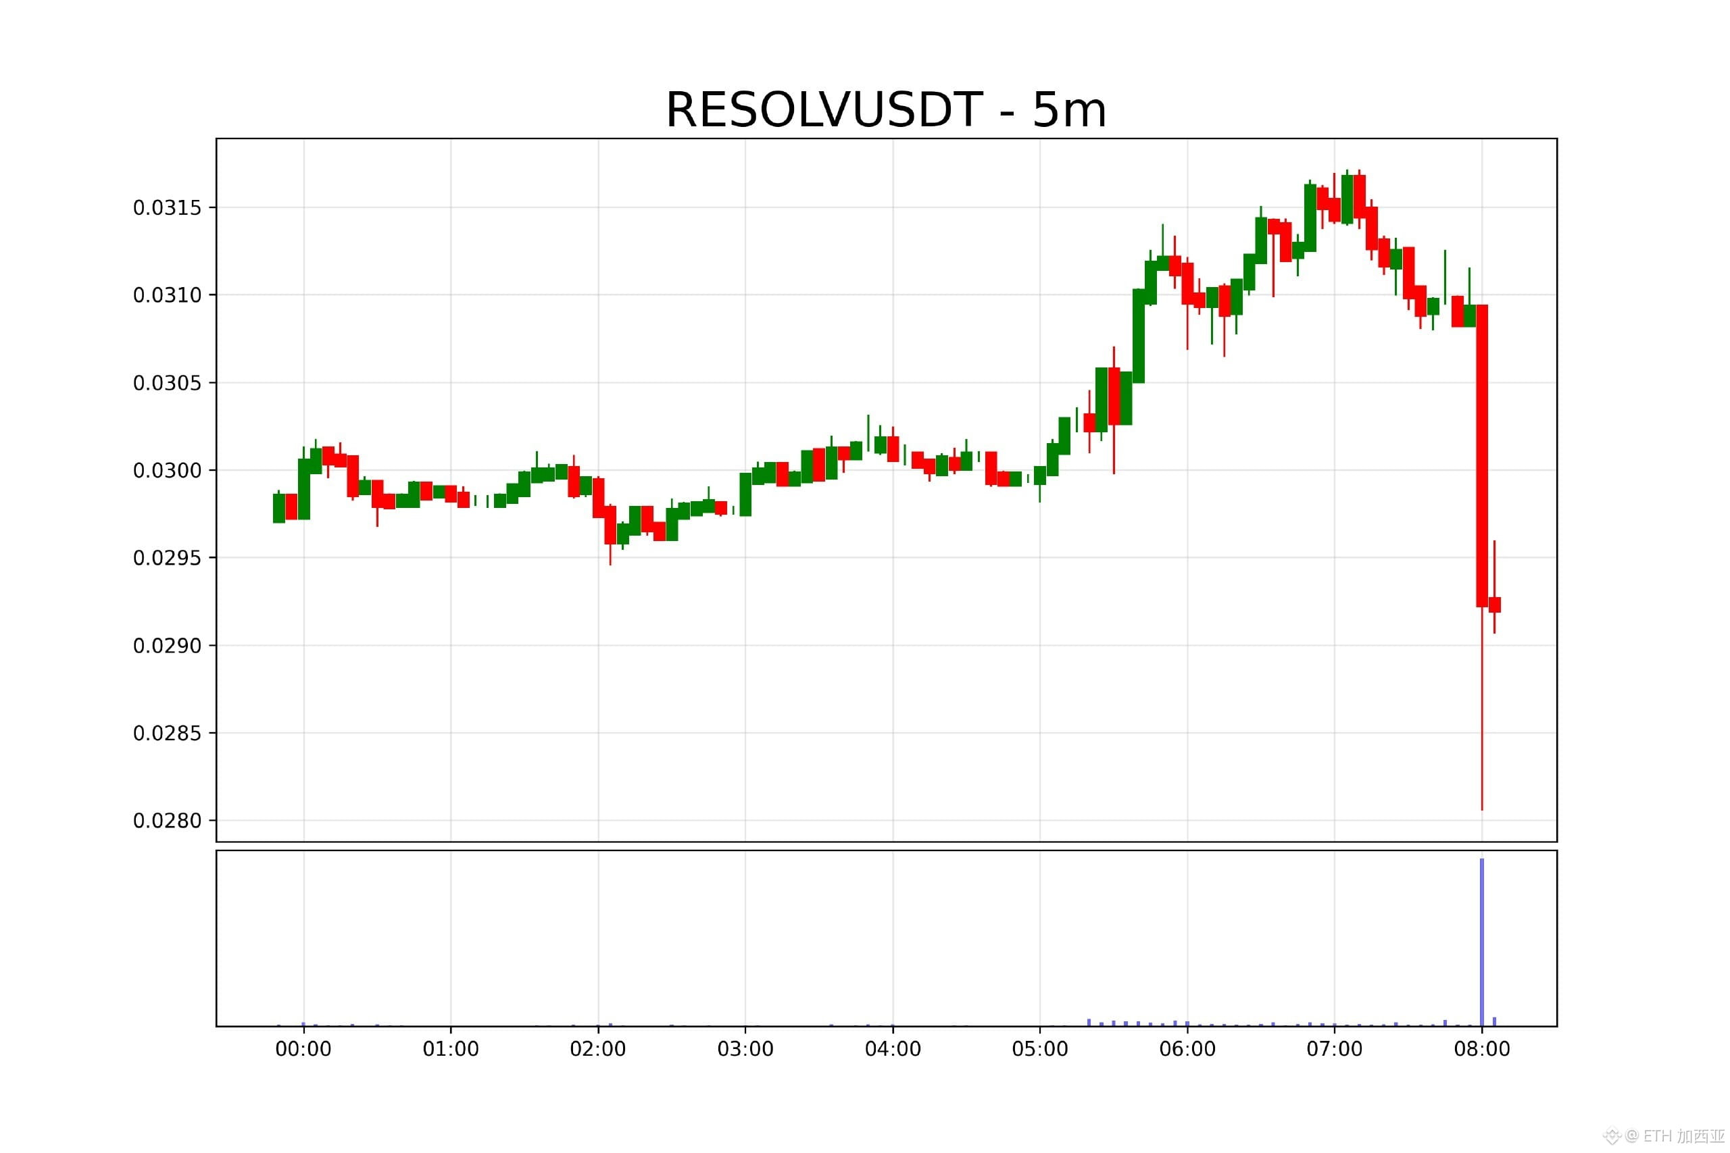Click the 0.0300 price axis label
This screenshot has width=1730, height=1153.
167,471
